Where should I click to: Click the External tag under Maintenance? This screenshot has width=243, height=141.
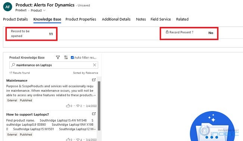(x=12, y=100)
